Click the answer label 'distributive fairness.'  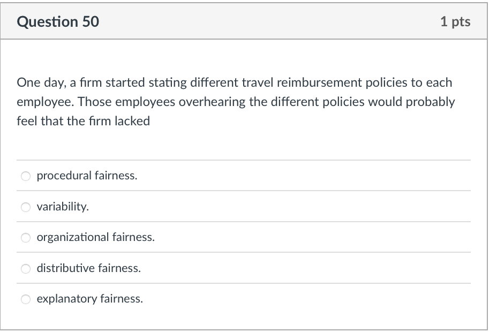pos(88,269)
